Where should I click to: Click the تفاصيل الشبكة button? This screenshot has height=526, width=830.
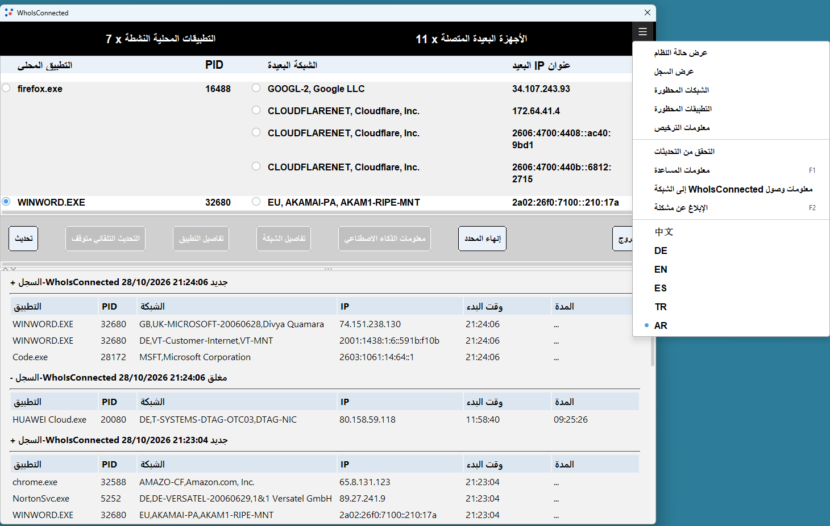click(284, 239)
